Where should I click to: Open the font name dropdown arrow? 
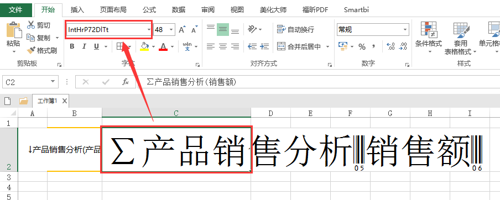(x=149, y=30)
